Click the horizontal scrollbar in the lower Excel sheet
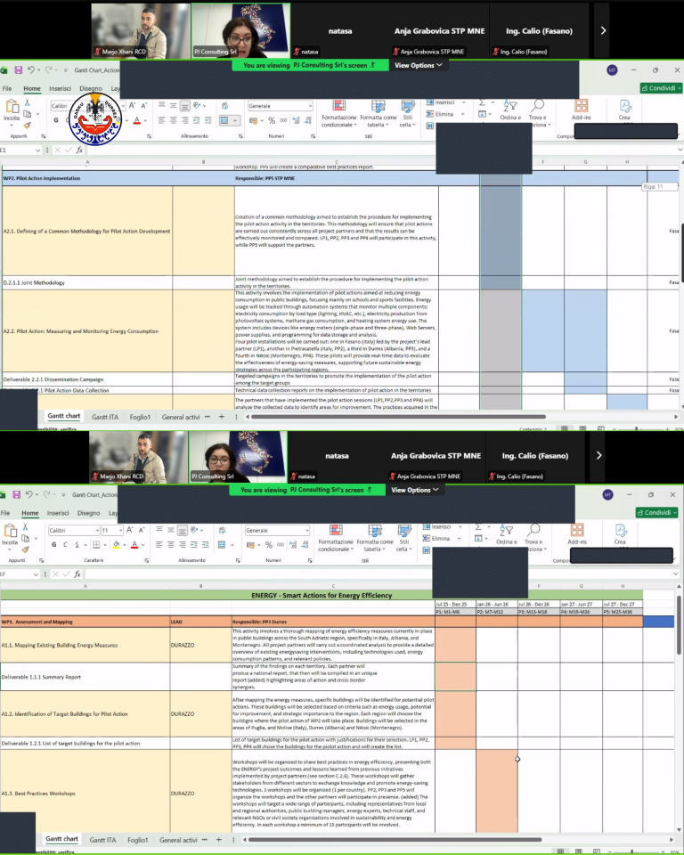Viewport: 684px width, 855px height. [x=393, y=840]
